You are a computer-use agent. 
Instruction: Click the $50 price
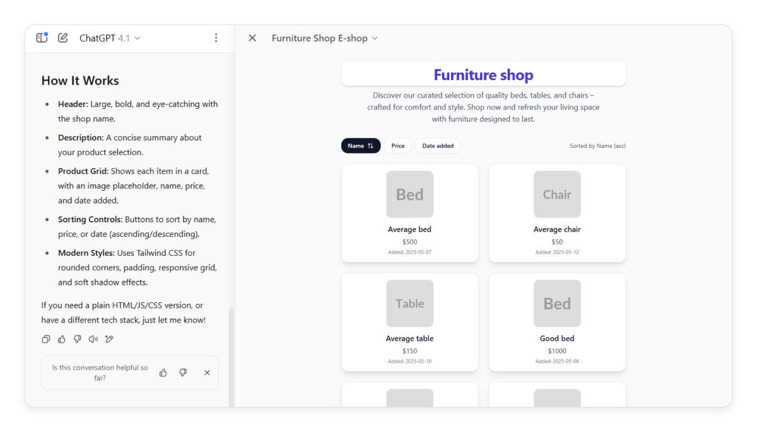pyautogui.click(x=557, y=242)
